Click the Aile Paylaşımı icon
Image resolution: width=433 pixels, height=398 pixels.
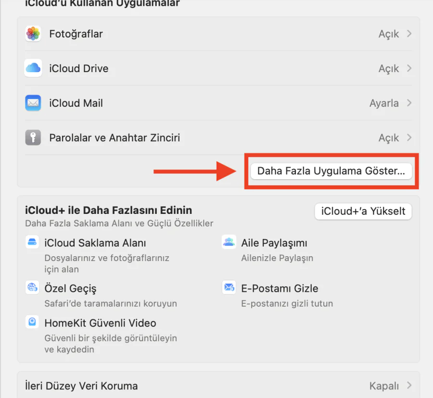click(x=229, y=242)
